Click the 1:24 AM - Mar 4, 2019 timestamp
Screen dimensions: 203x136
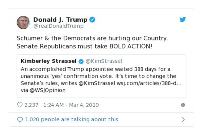71,105
